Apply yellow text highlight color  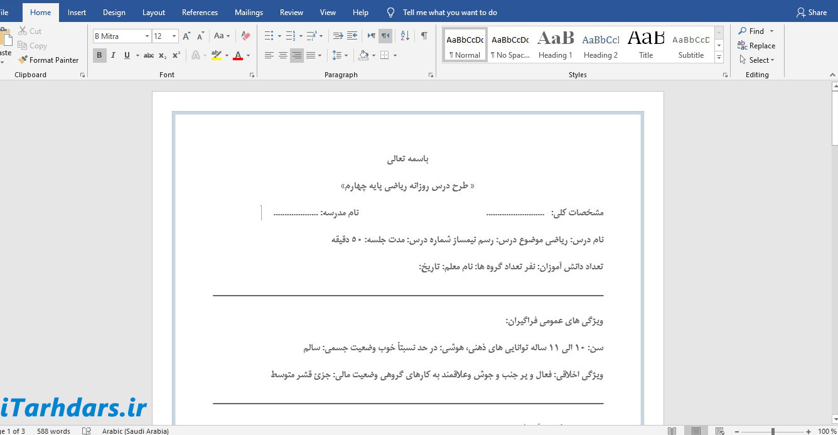217,55
